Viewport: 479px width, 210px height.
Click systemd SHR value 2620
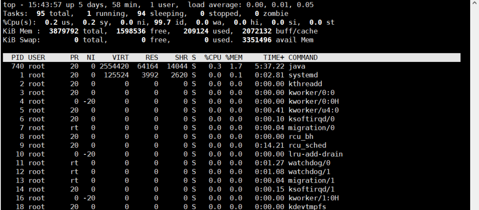pos(179,75)
